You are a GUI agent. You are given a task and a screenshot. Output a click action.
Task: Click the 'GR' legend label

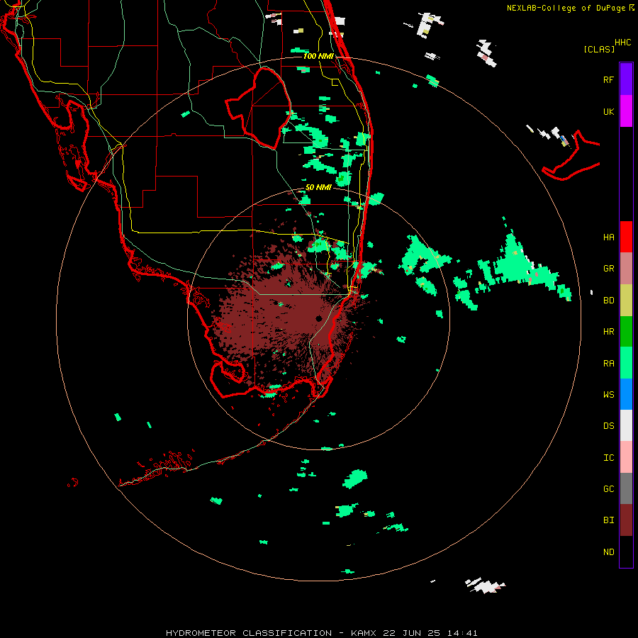(x=608, y=269)
